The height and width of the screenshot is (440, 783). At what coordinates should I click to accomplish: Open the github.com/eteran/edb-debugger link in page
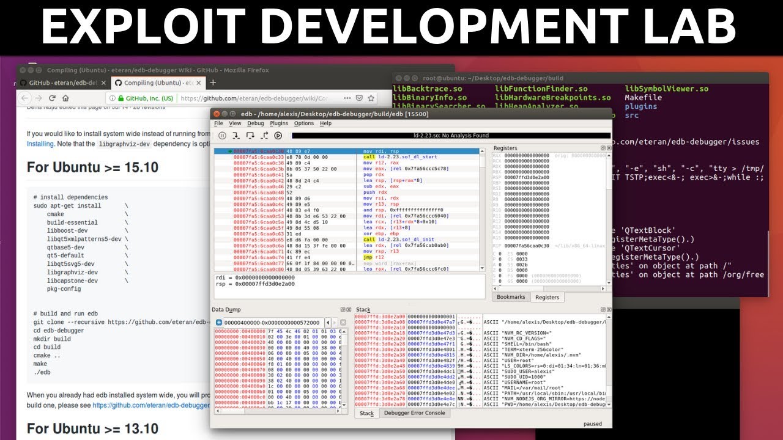pos(151,405)
